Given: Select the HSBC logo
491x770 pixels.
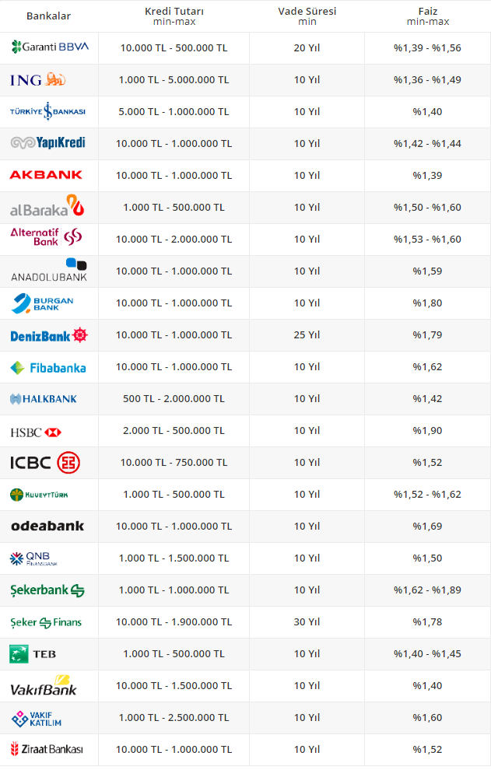Looking at the screenshot, I should 36,431.
